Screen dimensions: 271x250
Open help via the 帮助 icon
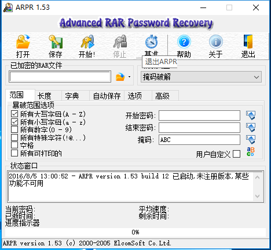point(184,46)
